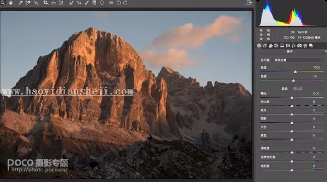Select the Adjustment Brush tool

click(x=87, y=3)
